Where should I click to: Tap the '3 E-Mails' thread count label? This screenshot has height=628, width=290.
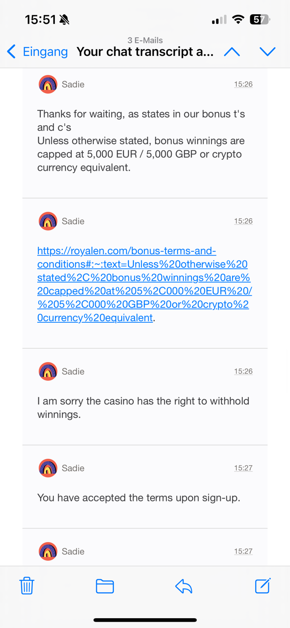coord(145,40)
